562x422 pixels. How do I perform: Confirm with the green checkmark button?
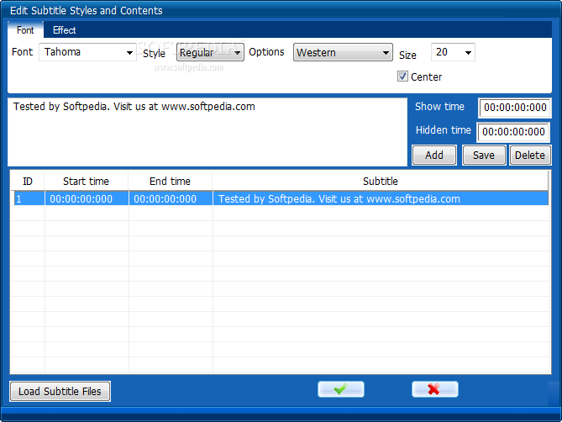pyautogui.click(x=341, y=389)
